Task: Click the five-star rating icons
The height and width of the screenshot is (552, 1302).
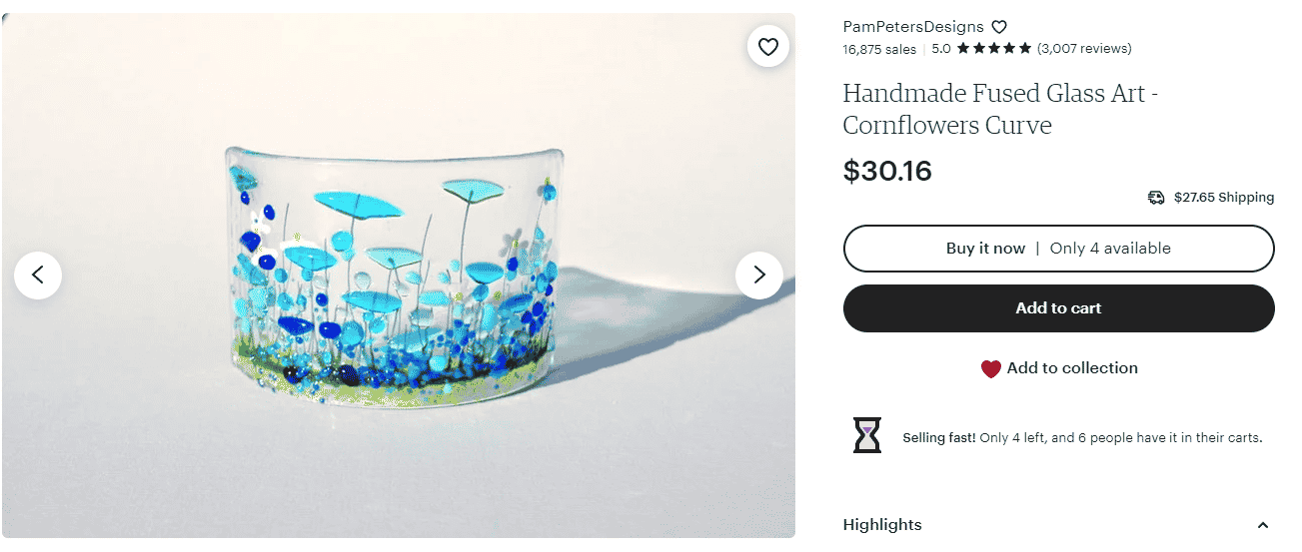Action: tap(993, 48)
